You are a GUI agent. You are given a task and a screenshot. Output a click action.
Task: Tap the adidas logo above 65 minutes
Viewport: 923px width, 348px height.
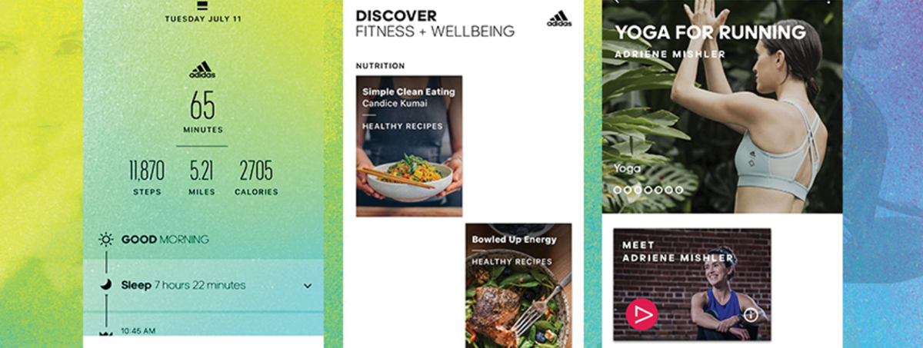[202, 70]
